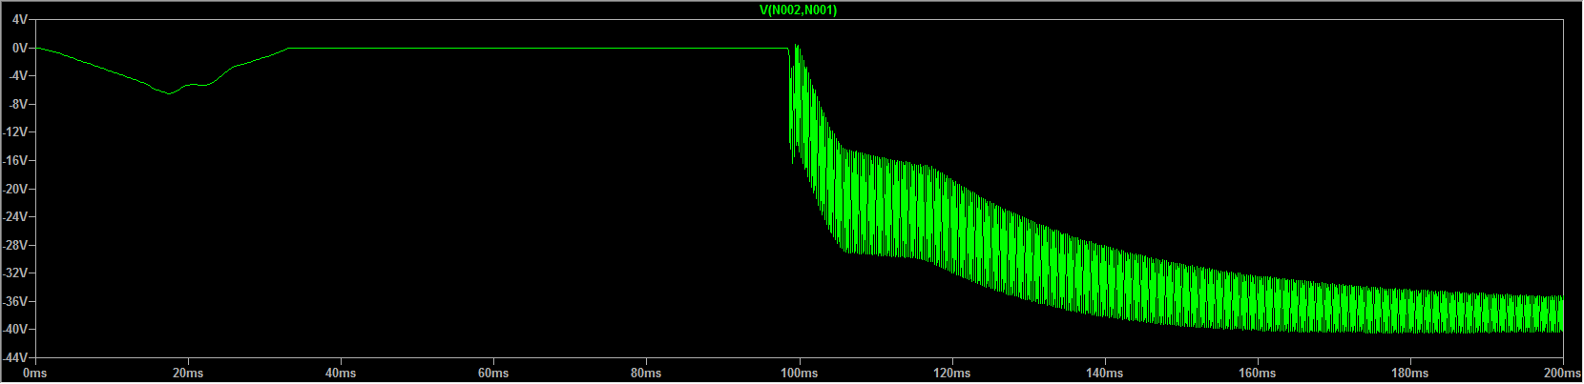Click the 0ms time axis label
Viewport: 1584px width, 384px height.
[35, 374]
